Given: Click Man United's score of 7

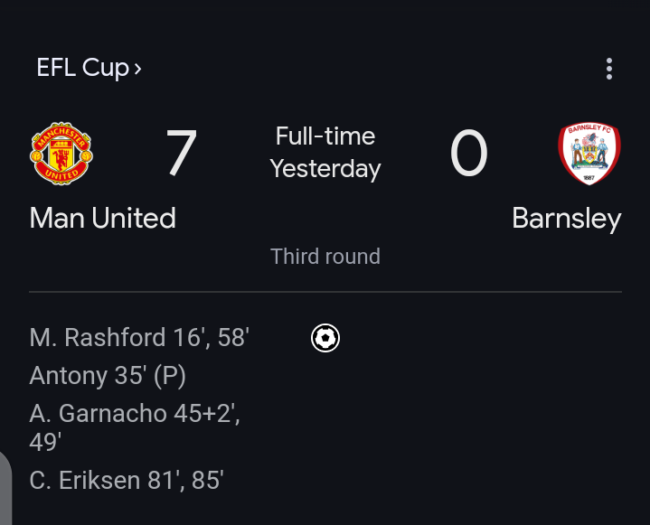Looking at the screenshot, I should click(x=181, y=154).
